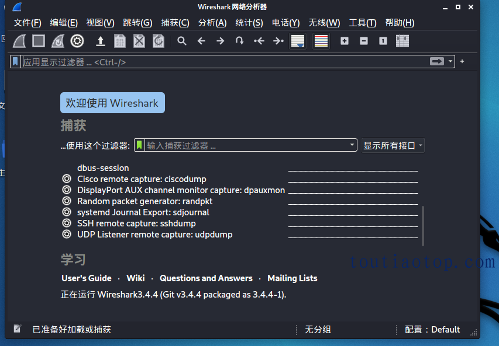Viewport: 499px width, 346px height.
Task: Add a display filter button with plus
Action: [462, 62]
